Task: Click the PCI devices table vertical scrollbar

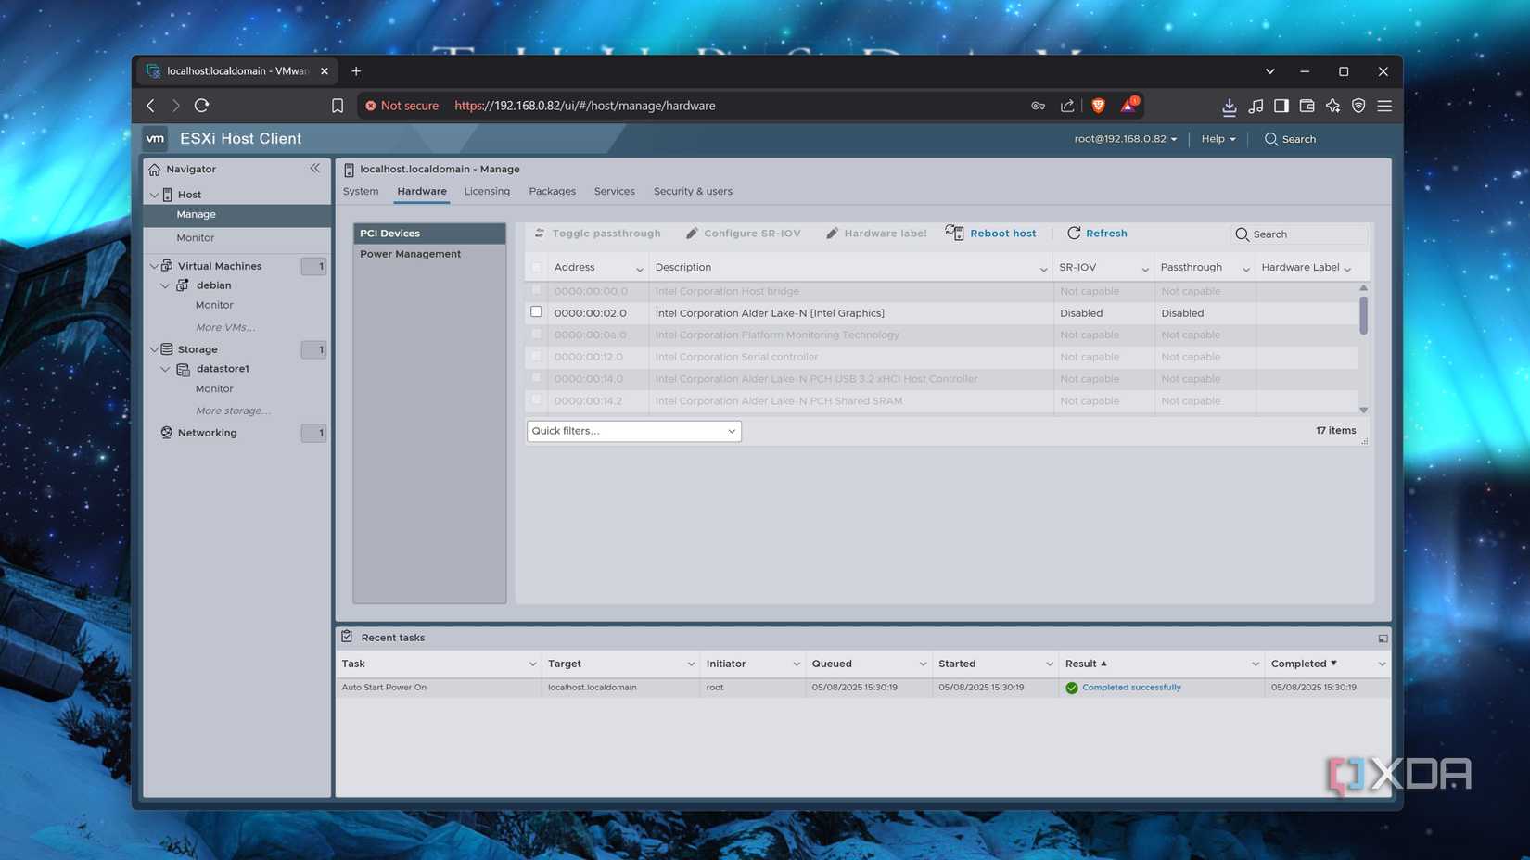Action: point(1363,317)
